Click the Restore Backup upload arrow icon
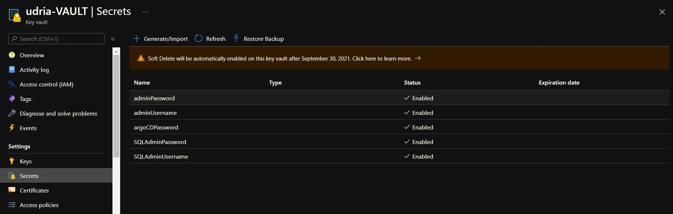The height and width of the screenshot is (214, 673). 236,39
